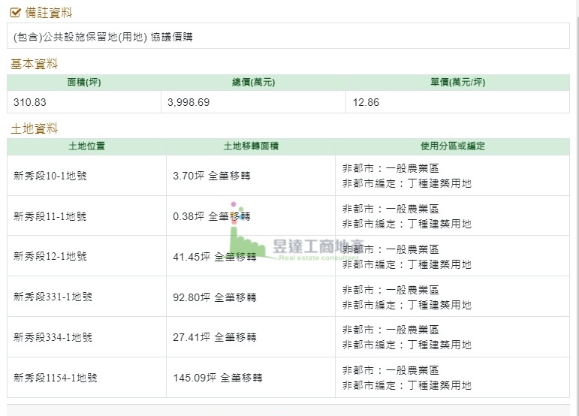Click the 土地位置 column header

86,146
